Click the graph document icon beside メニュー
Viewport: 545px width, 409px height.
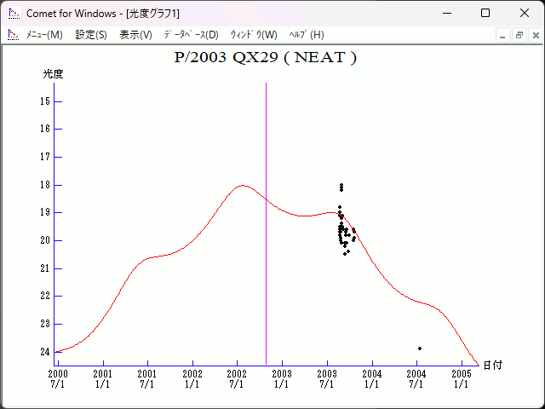click(13, 35)
